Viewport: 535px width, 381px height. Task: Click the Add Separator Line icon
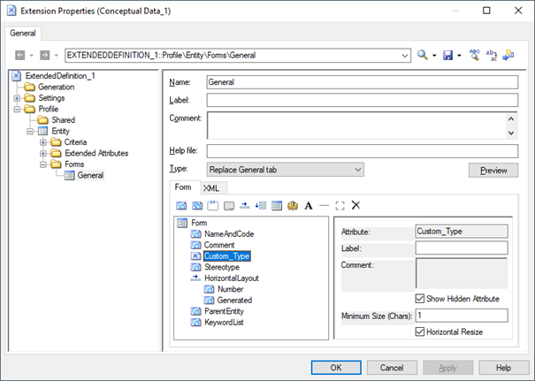324,205
